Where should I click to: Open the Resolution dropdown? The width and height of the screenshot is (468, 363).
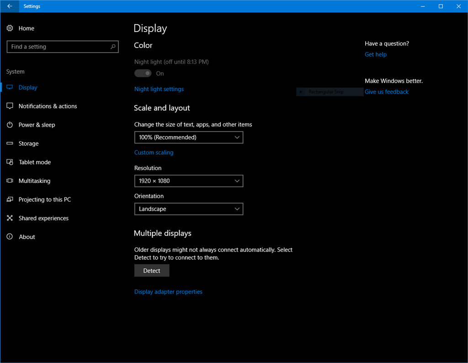click(x=188, y=181)
